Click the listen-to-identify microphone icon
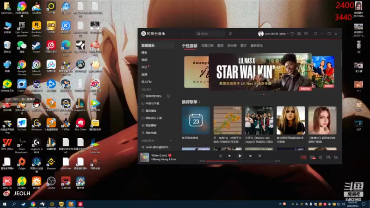Screen dimensions: 370x208 point(230,34)
